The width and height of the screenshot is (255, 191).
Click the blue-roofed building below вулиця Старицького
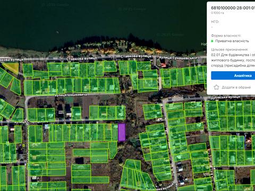click(x=47, y=126)
